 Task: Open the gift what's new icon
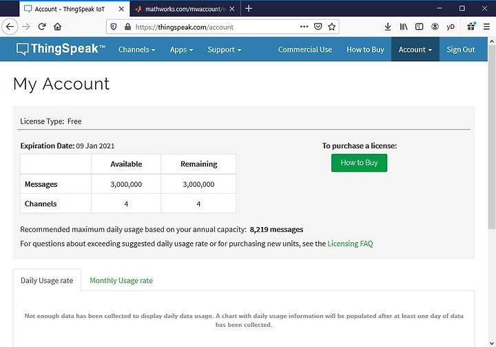point(471,27)
